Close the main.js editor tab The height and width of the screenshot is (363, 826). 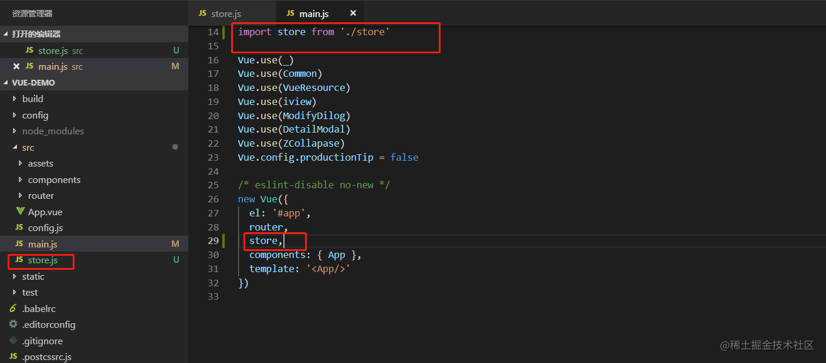pos(353,13)
